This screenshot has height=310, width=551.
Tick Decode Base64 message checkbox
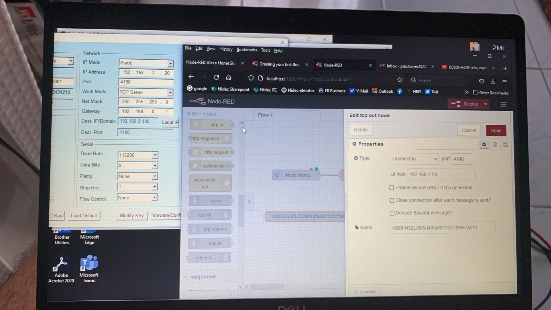[x=392, y=213]
